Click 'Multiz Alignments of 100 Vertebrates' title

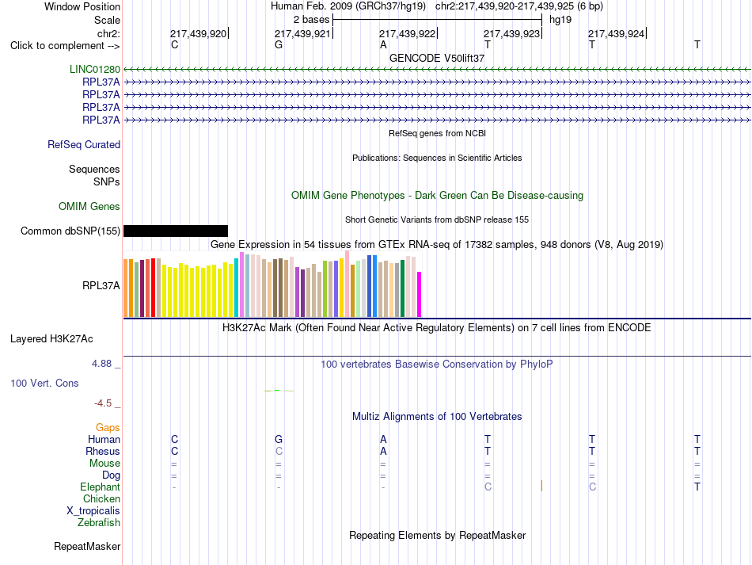click(437, 416)
